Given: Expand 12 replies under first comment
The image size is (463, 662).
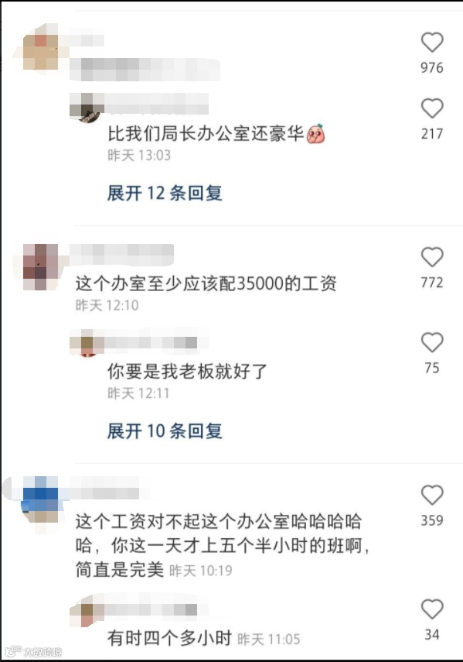Looking at the screenshot, I should pyautogui.click(x=165, y=194).
